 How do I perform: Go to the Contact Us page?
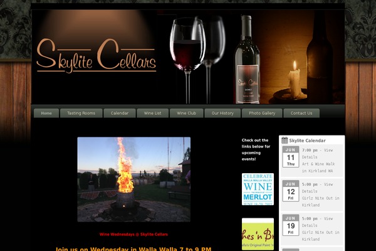(x=301, y=113)
